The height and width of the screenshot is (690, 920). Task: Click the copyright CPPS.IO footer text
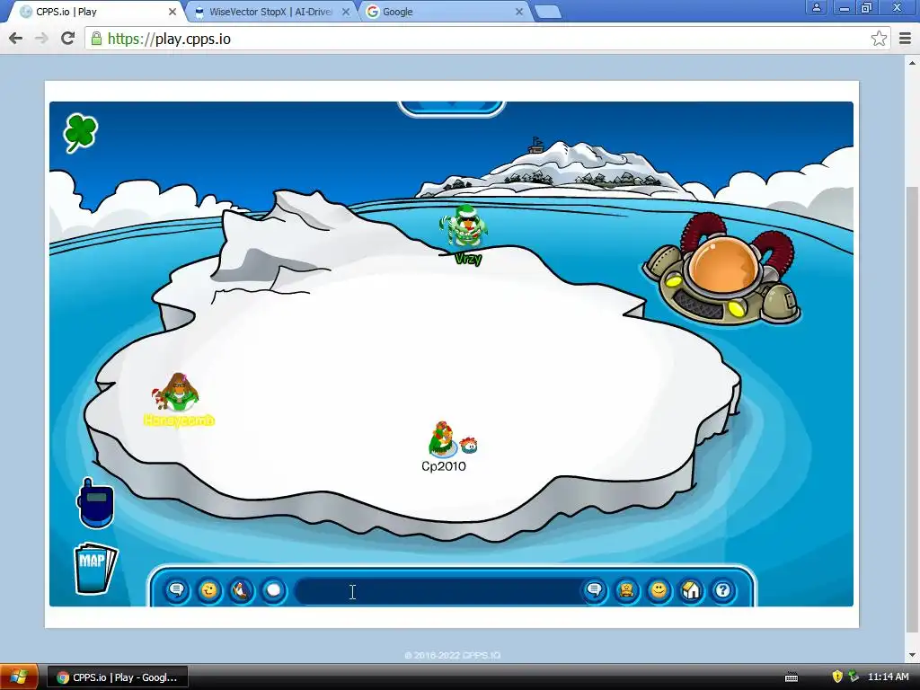(453, 655)
